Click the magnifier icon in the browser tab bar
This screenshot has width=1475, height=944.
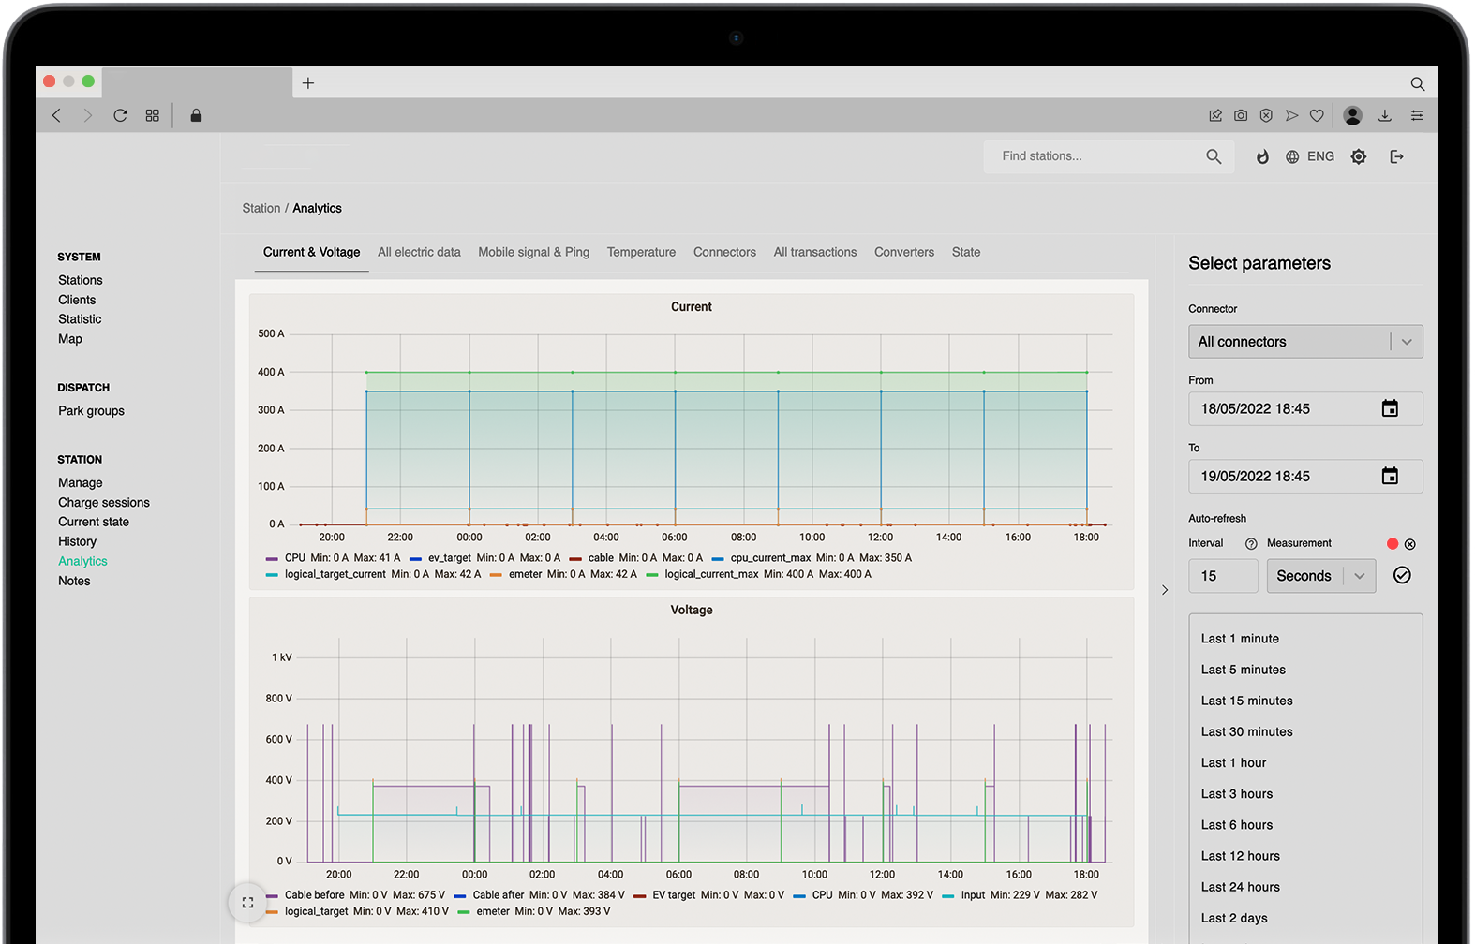1418,84
